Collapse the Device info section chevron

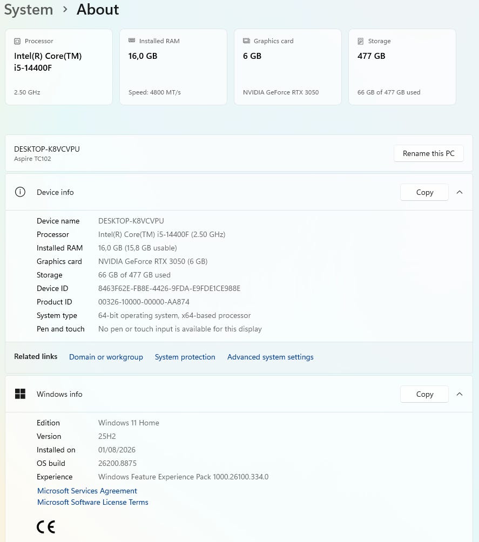click(459, 192)
